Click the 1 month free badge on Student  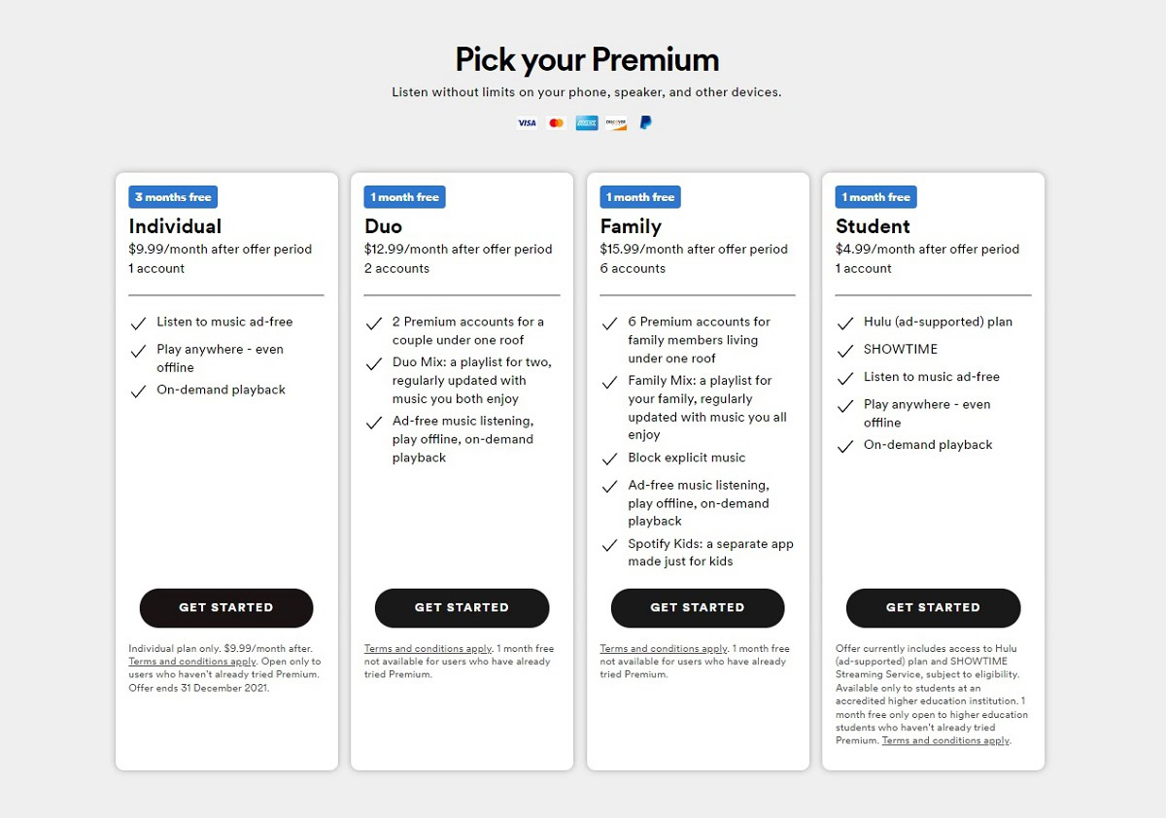click(x=875, y=197)
